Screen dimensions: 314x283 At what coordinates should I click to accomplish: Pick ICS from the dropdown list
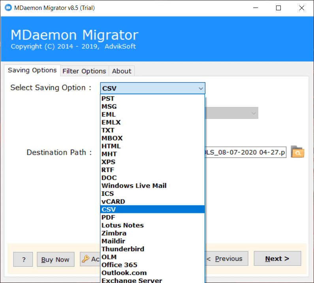(x=152, y=194)
